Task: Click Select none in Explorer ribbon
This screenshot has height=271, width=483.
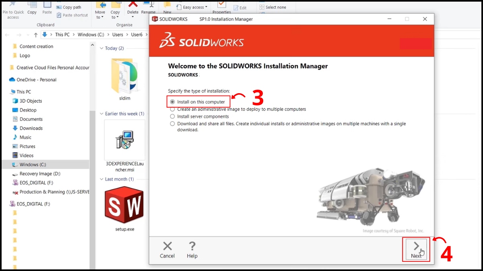Action: pyautogui.click(x=272, y=7)
